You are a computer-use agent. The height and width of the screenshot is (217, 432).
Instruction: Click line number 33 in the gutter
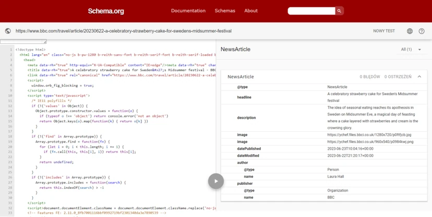10,213
